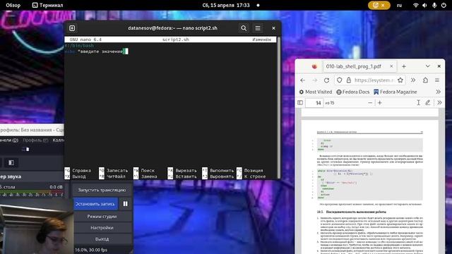Click Режим студии button in OBS

[102, 217]
